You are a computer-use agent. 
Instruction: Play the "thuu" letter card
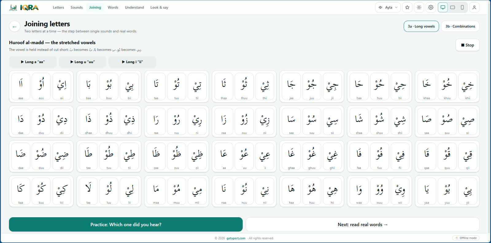pos(244,86)
